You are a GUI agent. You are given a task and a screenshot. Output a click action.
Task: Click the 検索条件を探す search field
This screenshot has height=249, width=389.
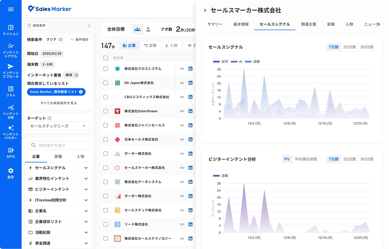[x=59, y=145]
